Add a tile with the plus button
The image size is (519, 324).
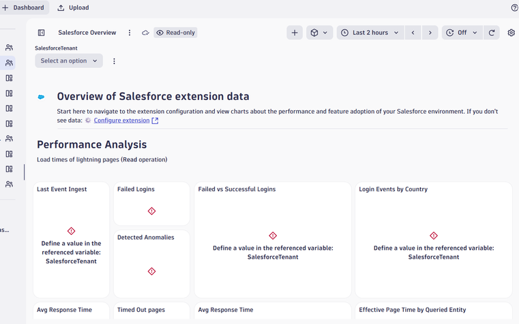click(x=295, y=33)
